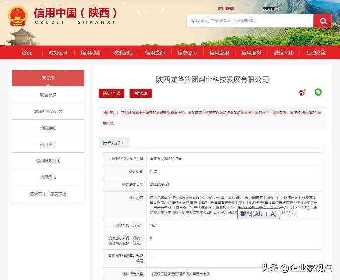Open 首页 in the red navigation bar
Viewport: 340px width, 280px height.
coord(27,53)
